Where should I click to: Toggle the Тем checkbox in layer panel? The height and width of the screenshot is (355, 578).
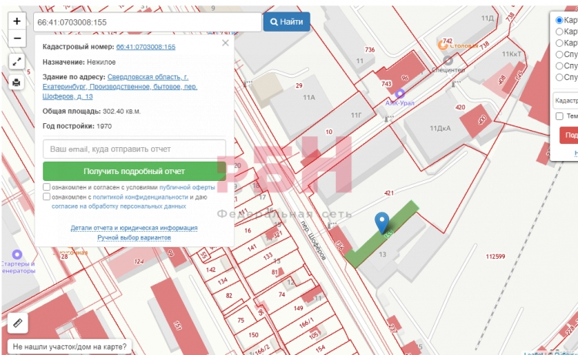tap(560, 116)
